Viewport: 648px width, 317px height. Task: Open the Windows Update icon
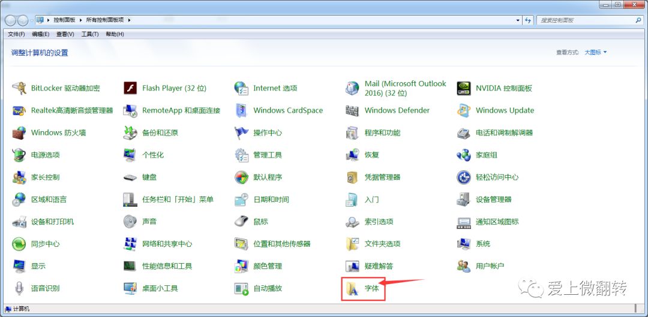464,110
